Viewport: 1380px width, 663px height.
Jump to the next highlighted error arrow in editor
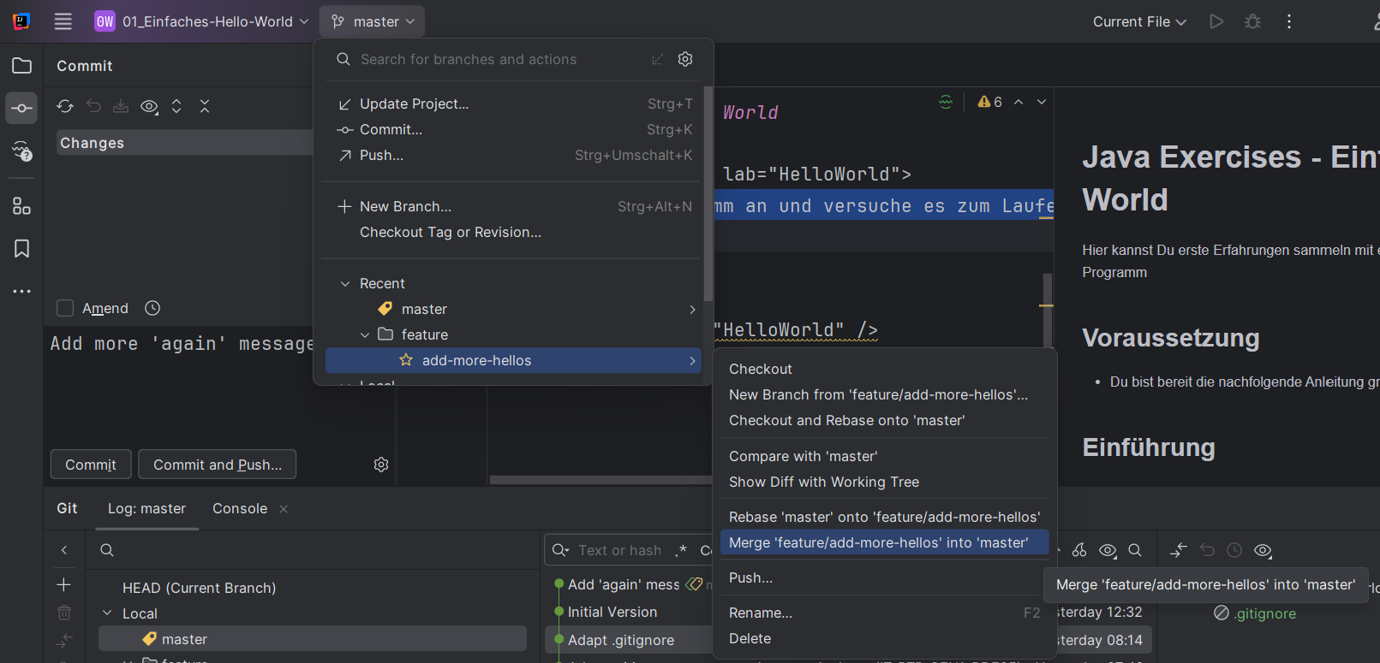pos(1042,102)
